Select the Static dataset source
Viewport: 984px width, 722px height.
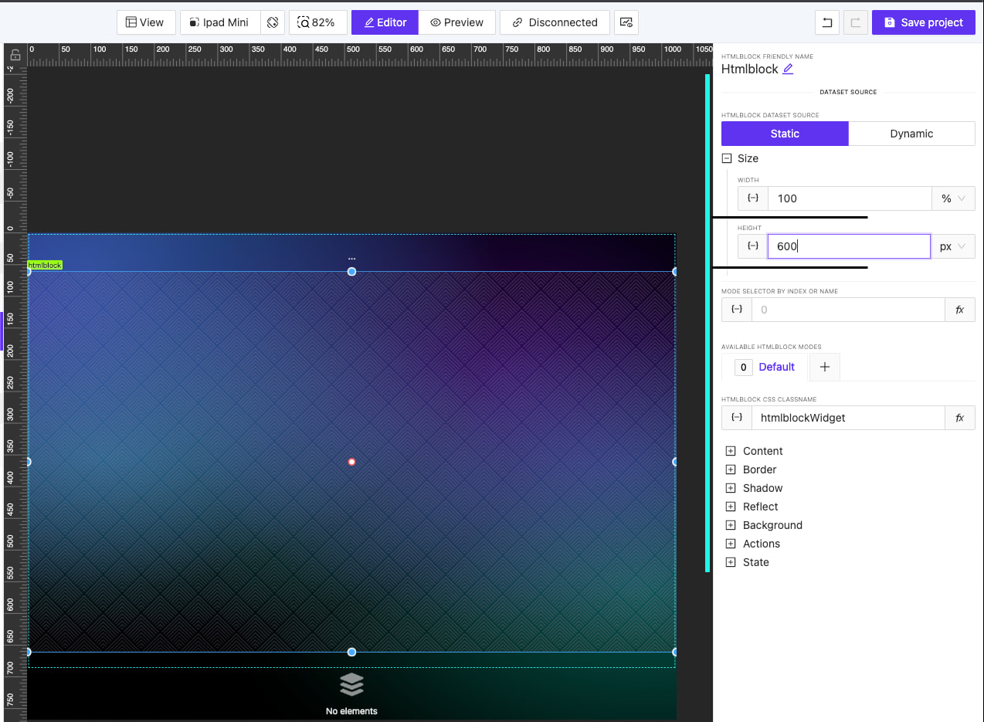(785, 134)
